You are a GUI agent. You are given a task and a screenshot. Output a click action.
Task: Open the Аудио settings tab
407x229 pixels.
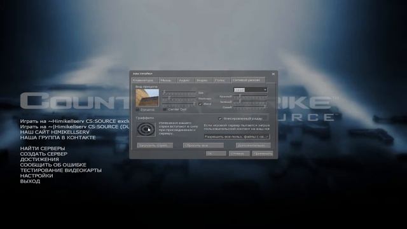pyautogui.click(x=186, y=80)
